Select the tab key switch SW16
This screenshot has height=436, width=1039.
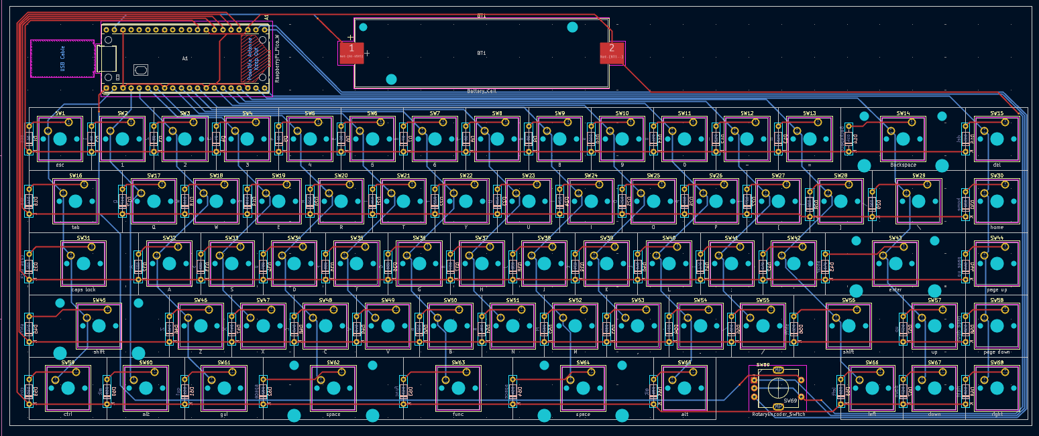pyautogui.click(x=76, y=200)
